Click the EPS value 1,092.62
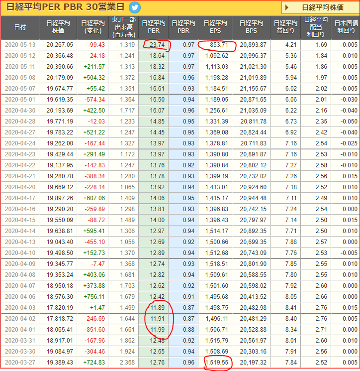This screenshot has width=360, height=371. 217,56
